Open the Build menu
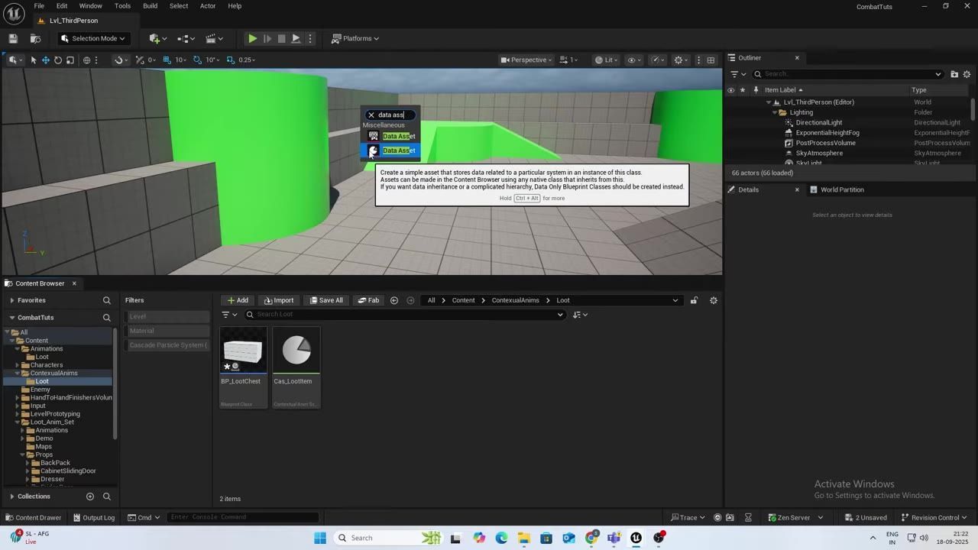This screenshot has width=978, height=550. (x=150, y=6)
